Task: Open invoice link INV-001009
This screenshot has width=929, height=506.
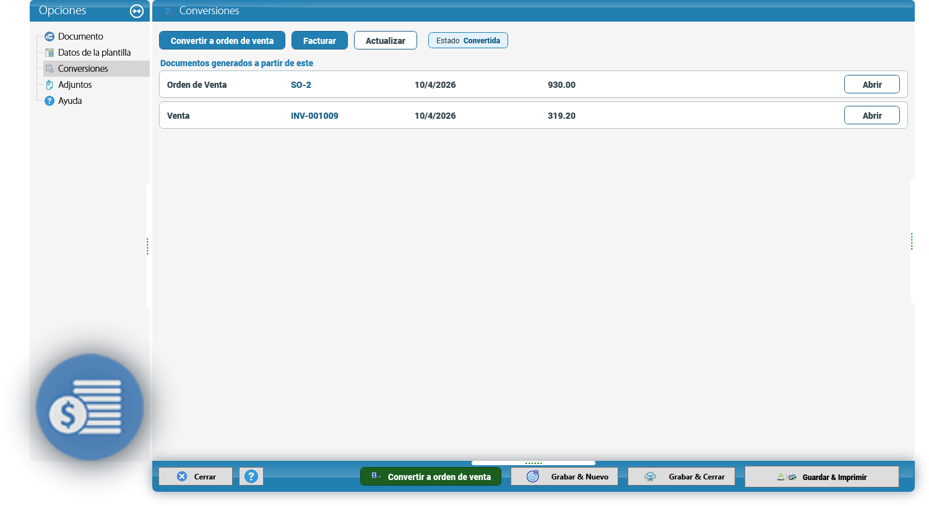Action: coord(314,116)
